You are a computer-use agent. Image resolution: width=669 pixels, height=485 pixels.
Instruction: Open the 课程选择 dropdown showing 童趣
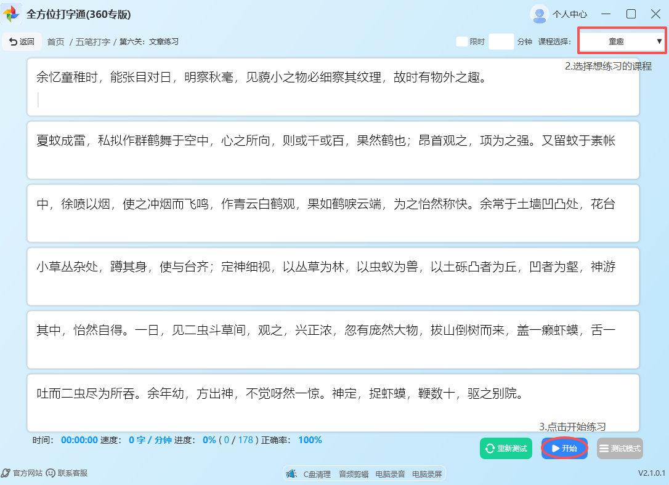[x=622, y=41]
